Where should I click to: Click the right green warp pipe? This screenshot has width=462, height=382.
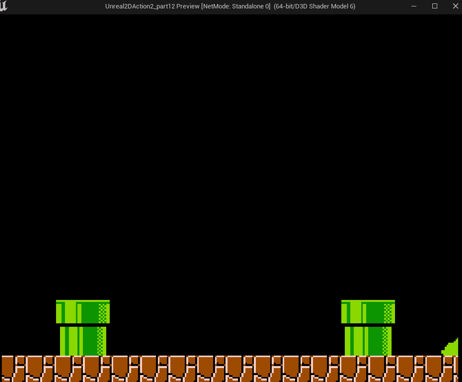[x=368, y=328]
